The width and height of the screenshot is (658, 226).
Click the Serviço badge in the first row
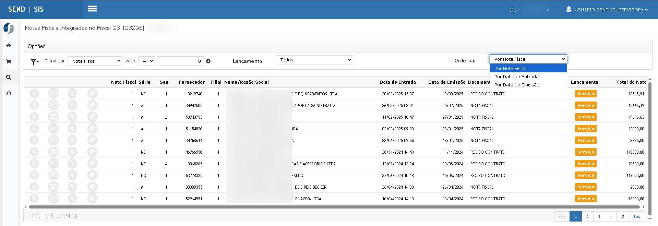(x=585, y=94)
